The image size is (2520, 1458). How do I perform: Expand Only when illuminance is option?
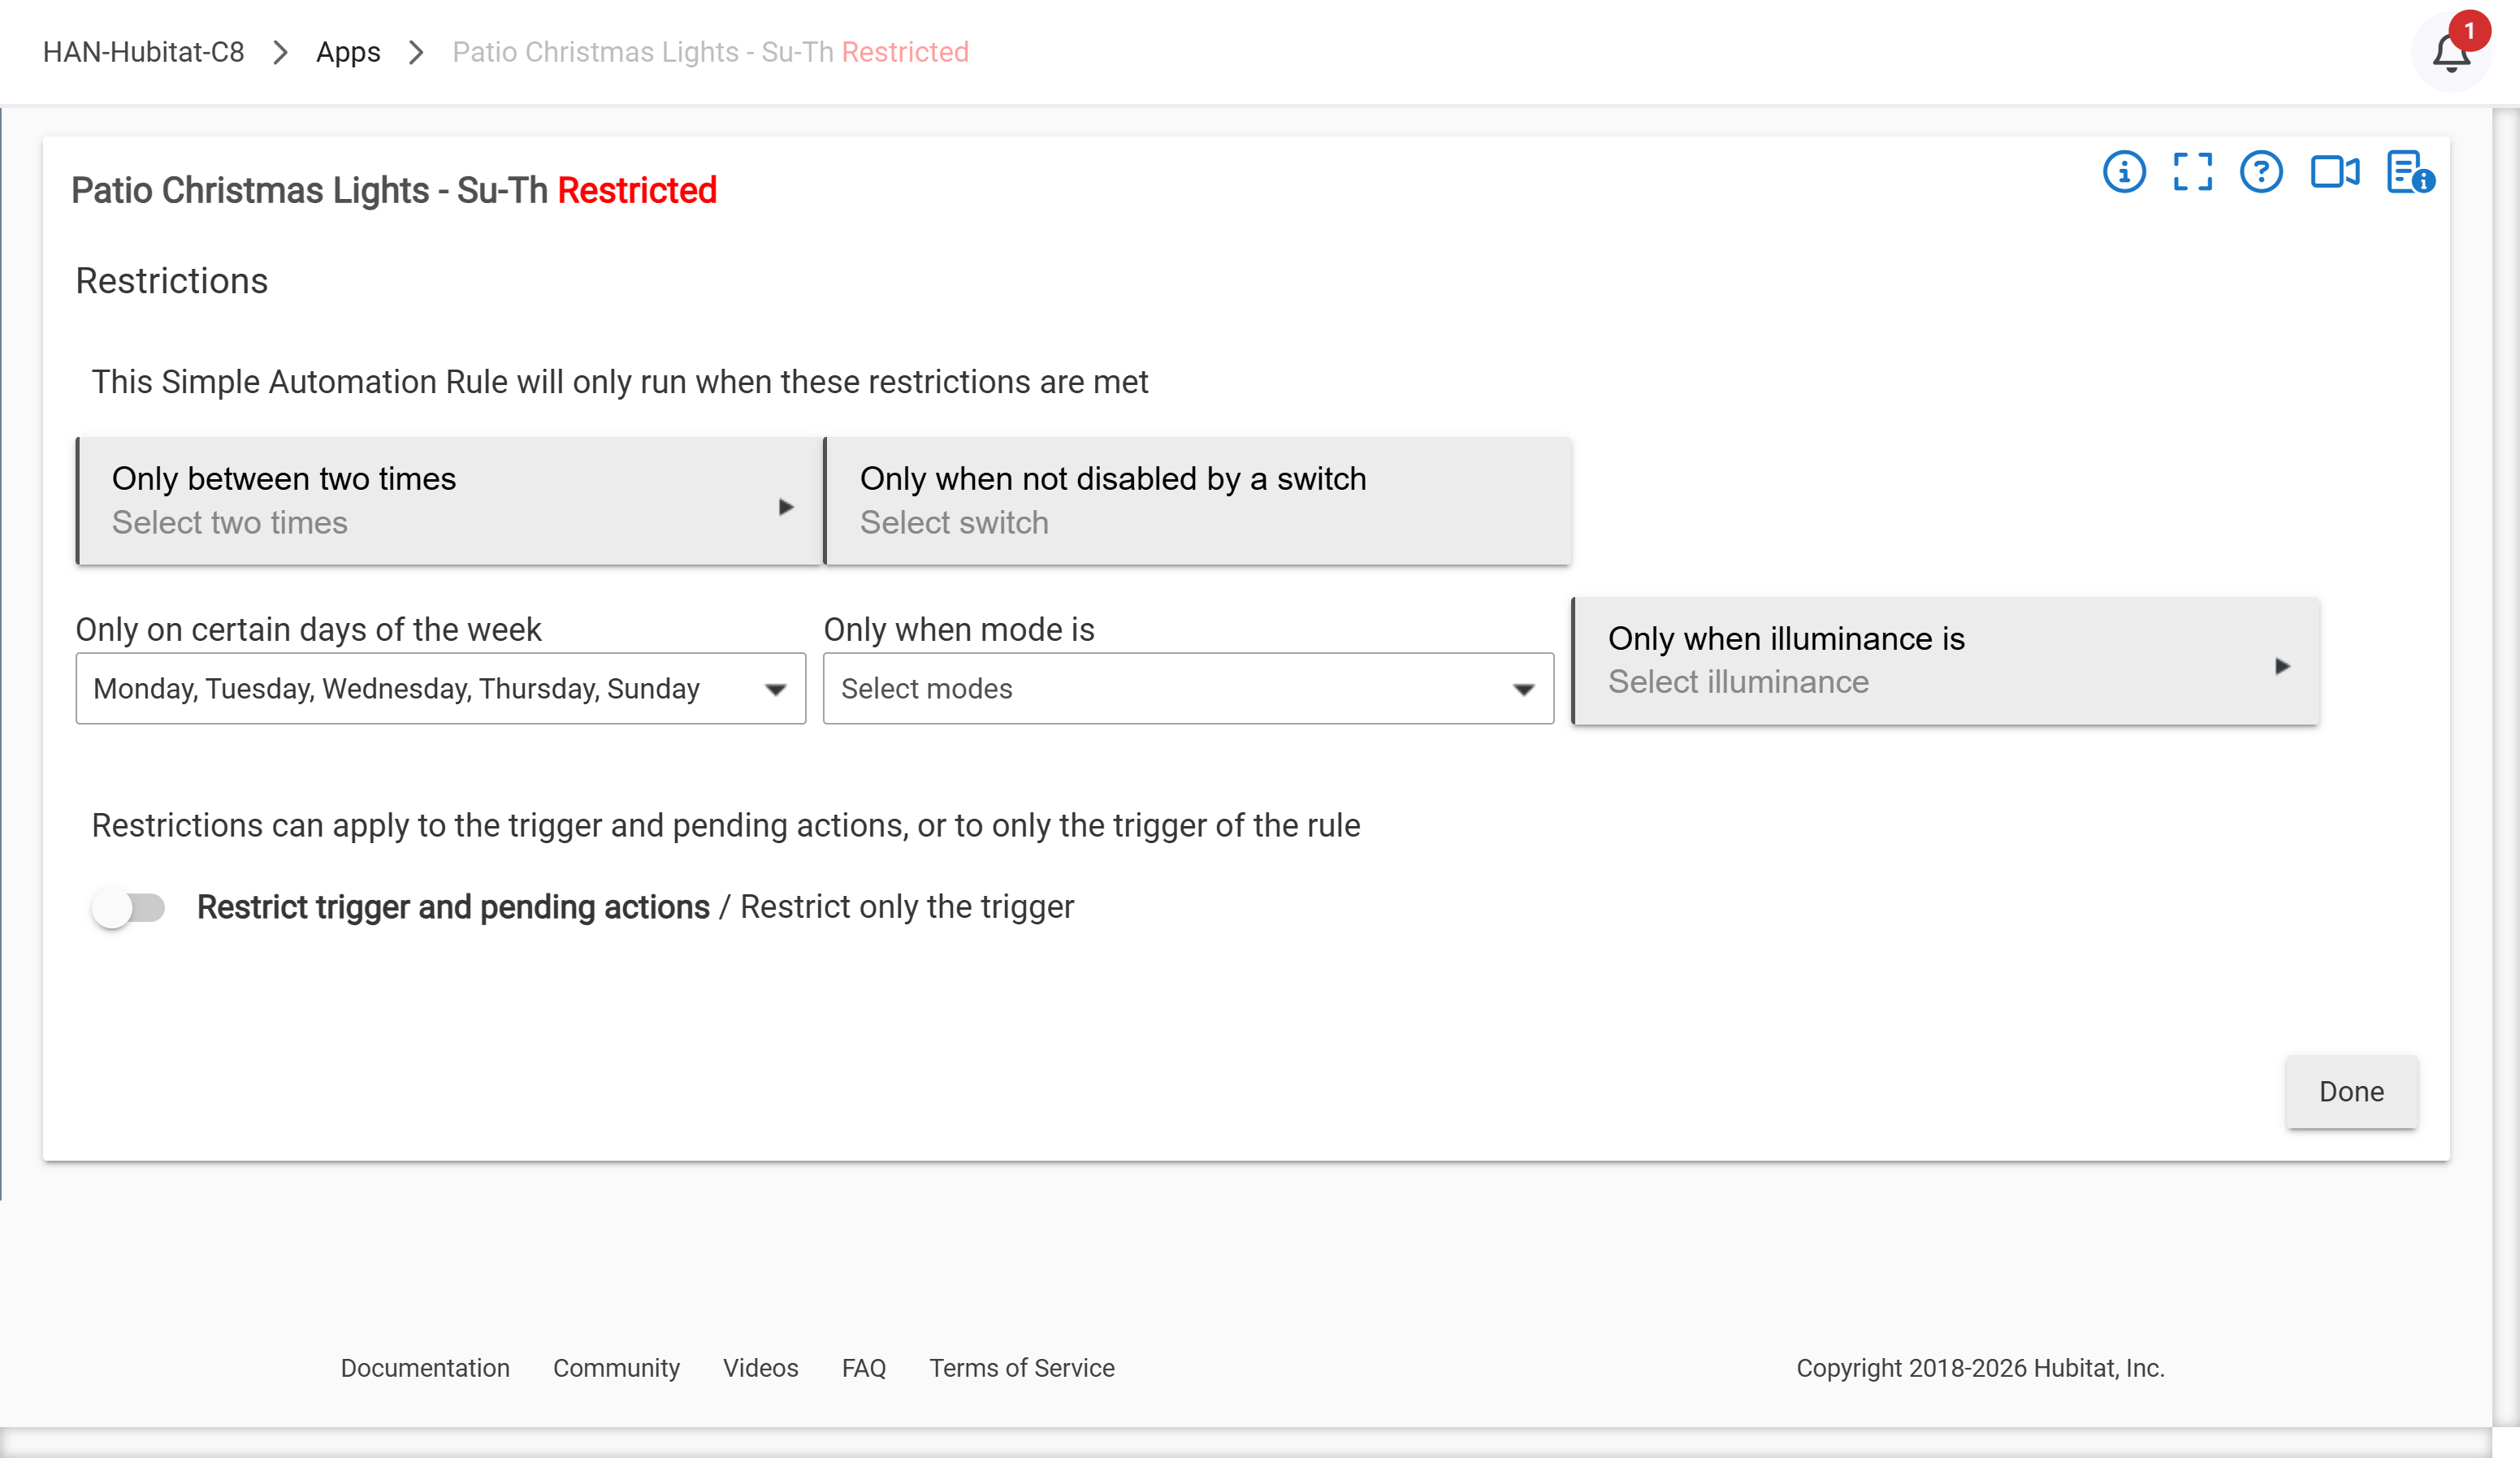click(x=1945, y=660)
